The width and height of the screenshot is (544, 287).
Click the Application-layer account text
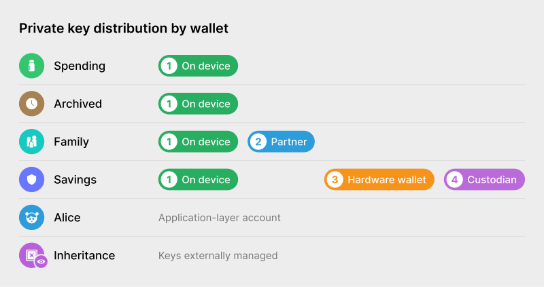tap(219, 218)
